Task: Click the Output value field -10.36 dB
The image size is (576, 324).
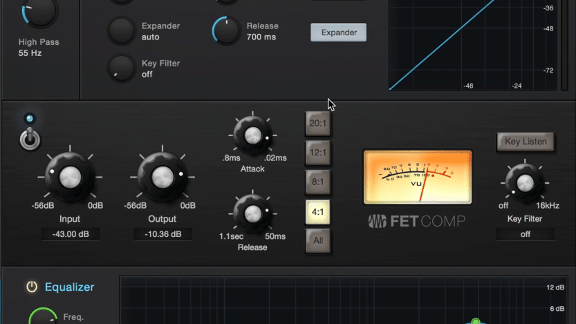Action: pos(162,234)
